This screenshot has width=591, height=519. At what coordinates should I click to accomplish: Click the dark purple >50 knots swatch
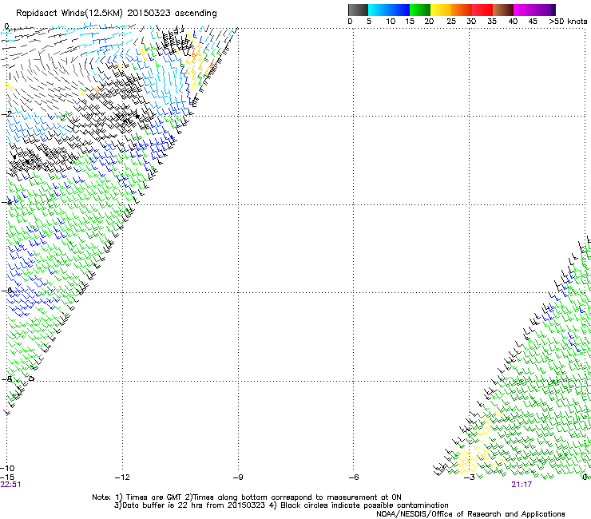[x=553, y=10]
